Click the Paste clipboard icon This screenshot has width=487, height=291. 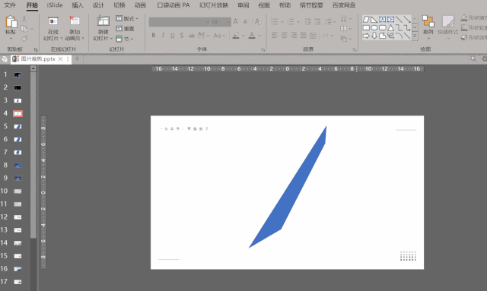point(11,22)
